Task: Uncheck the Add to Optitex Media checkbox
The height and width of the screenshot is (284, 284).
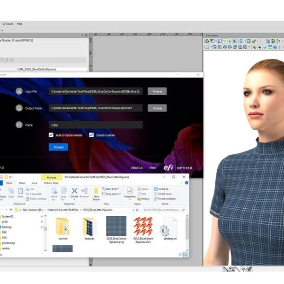Action: click(x=51, y=135)
